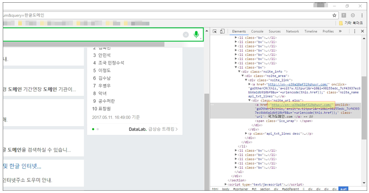Screen dimensions: 369x193
Task: Click the DevTools scroll up arrow
Action: pos(364,38)
